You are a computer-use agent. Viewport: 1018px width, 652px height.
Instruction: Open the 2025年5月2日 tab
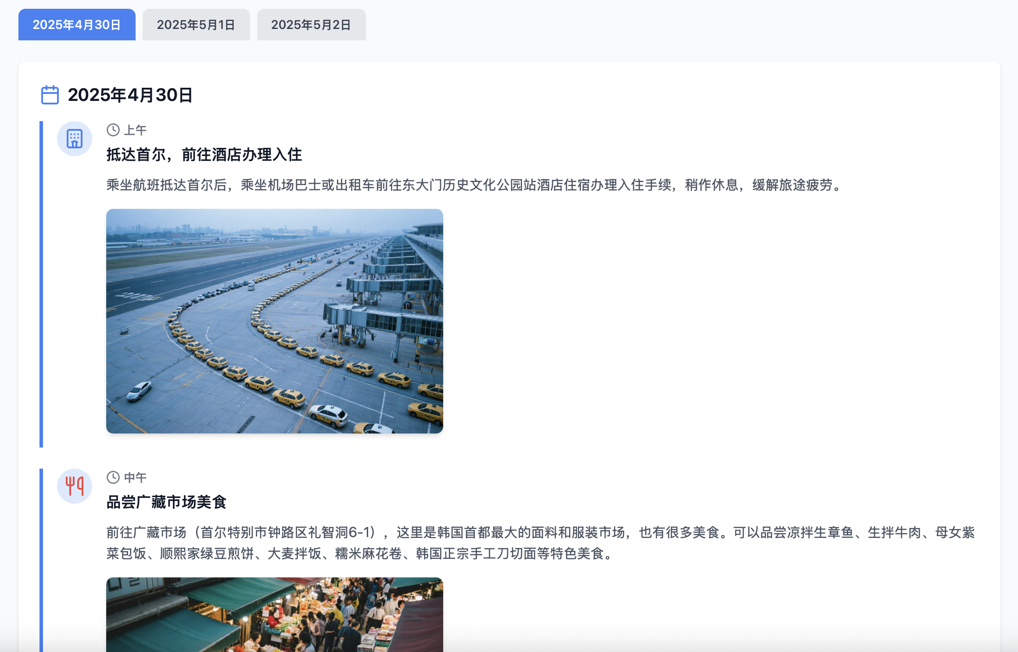311,25
